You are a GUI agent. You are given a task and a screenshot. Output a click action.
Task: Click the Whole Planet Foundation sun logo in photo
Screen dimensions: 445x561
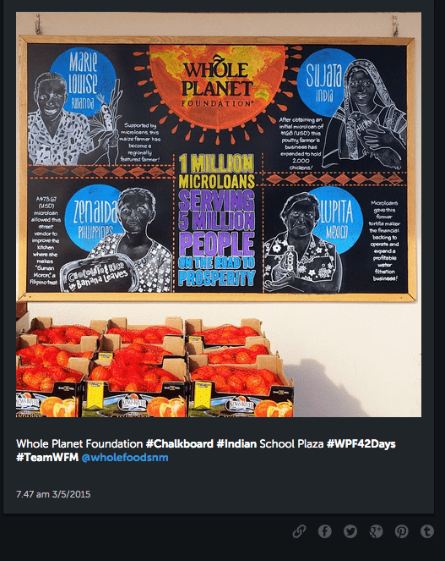tap(217, 85)
